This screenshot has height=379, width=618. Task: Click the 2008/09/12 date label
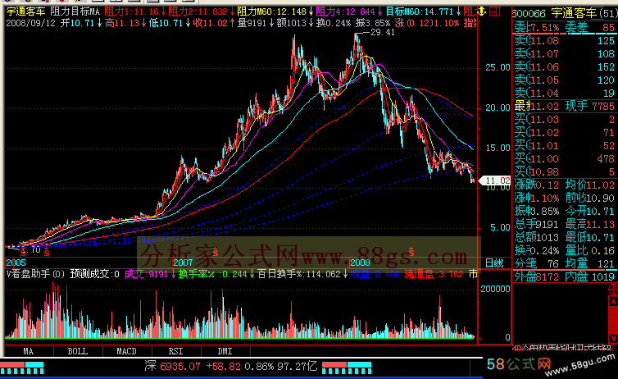coord(31,23)
